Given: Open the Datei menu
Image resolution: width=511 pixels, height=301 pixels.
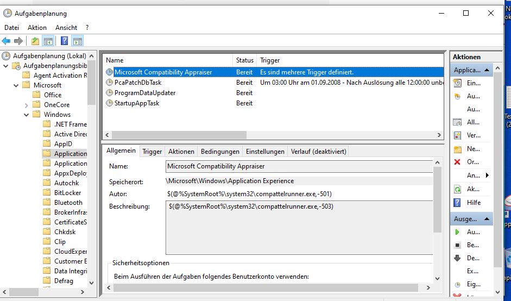Looking at the screenshot, I should [x=12, y=28].
